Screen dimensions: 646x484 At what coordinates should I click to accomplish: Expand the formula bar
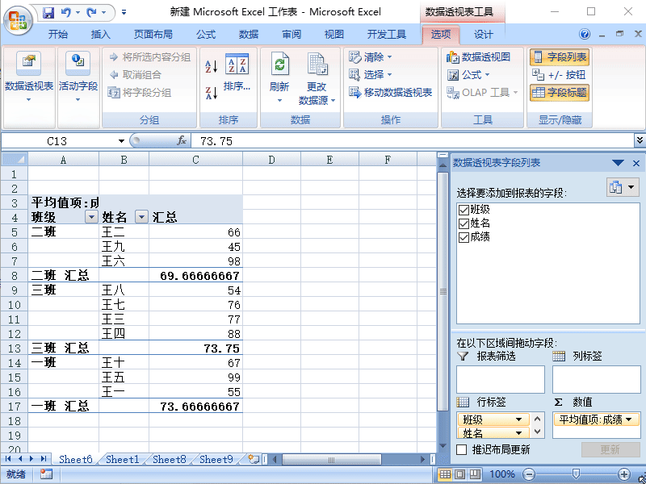click(x=640, y=140)
